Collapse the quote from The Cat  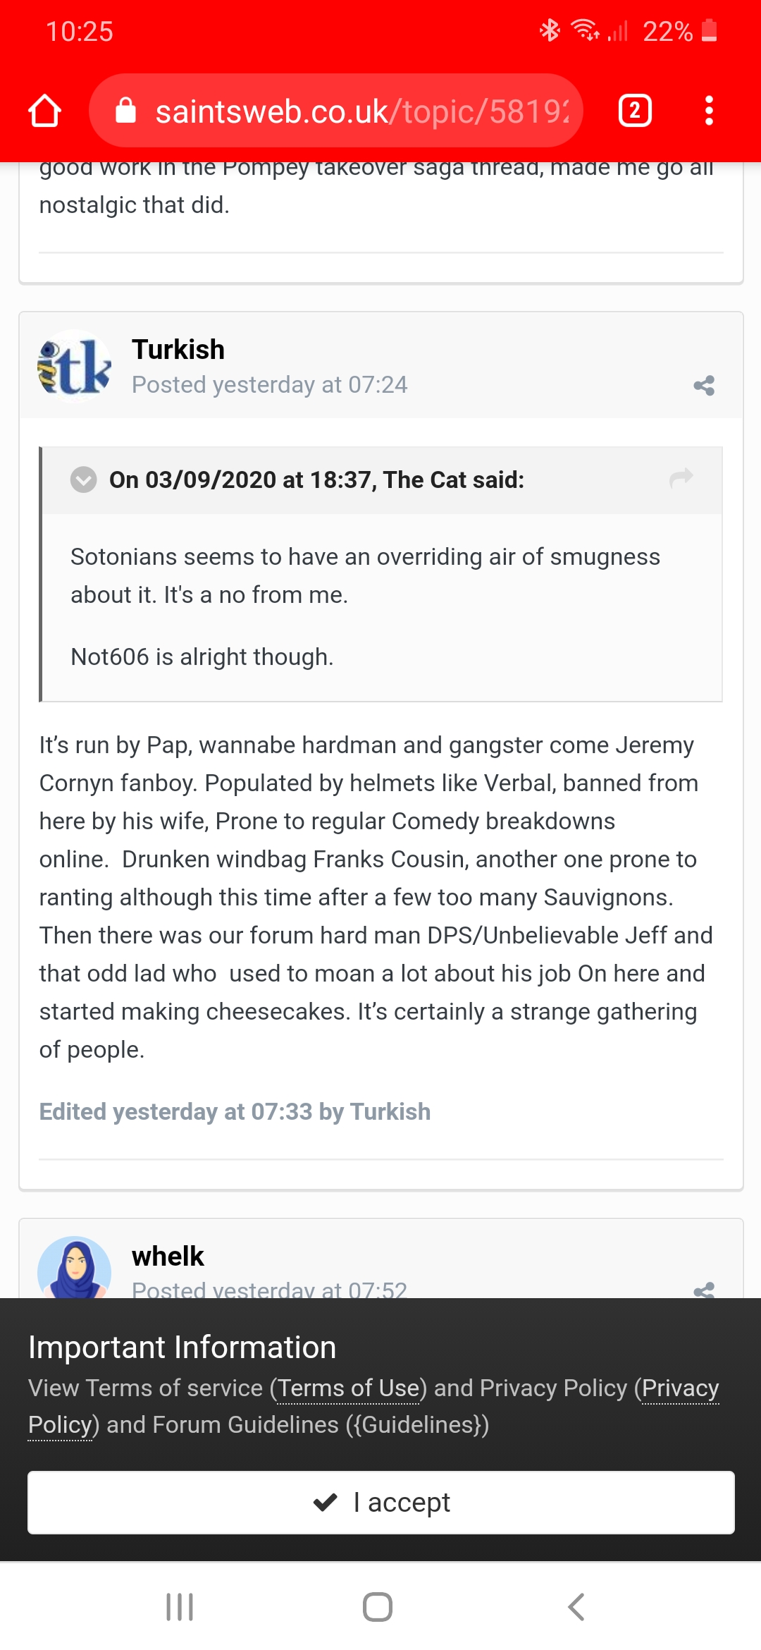click(x=83, y=480)
